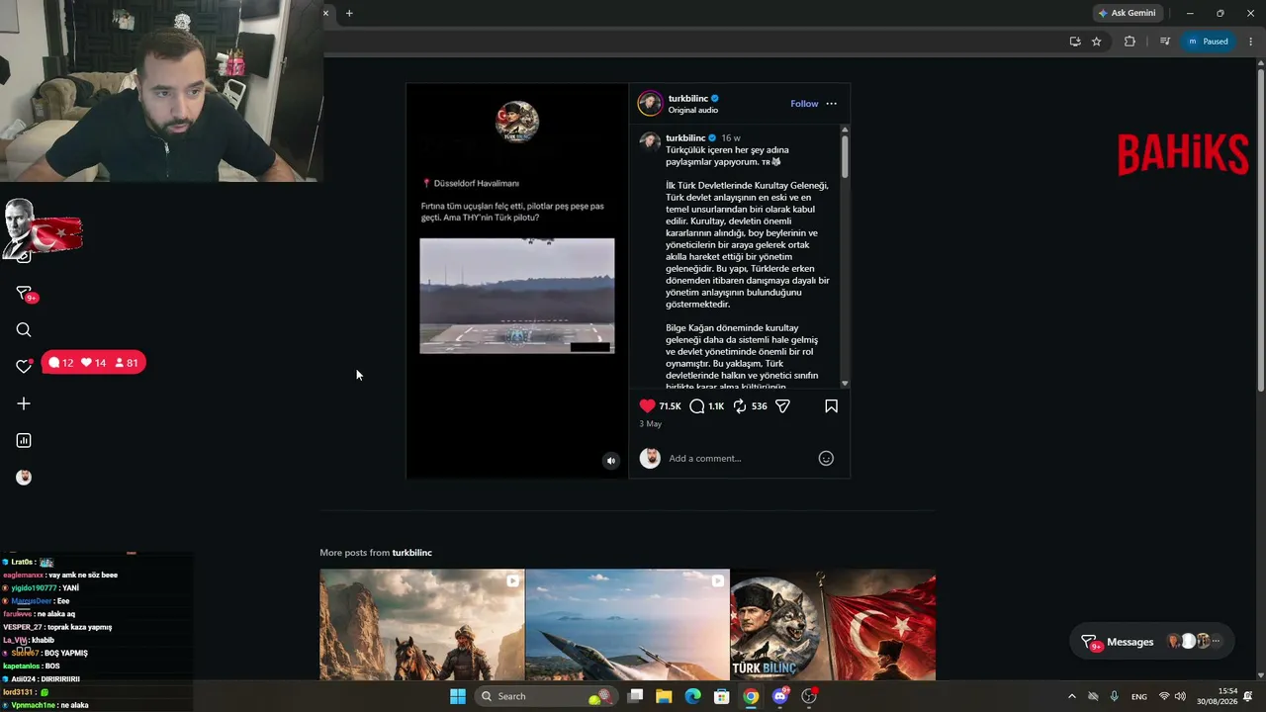Open Discord from the taskbar
The width and height of the screenshot is (1266, 712).
coord(780,696)
